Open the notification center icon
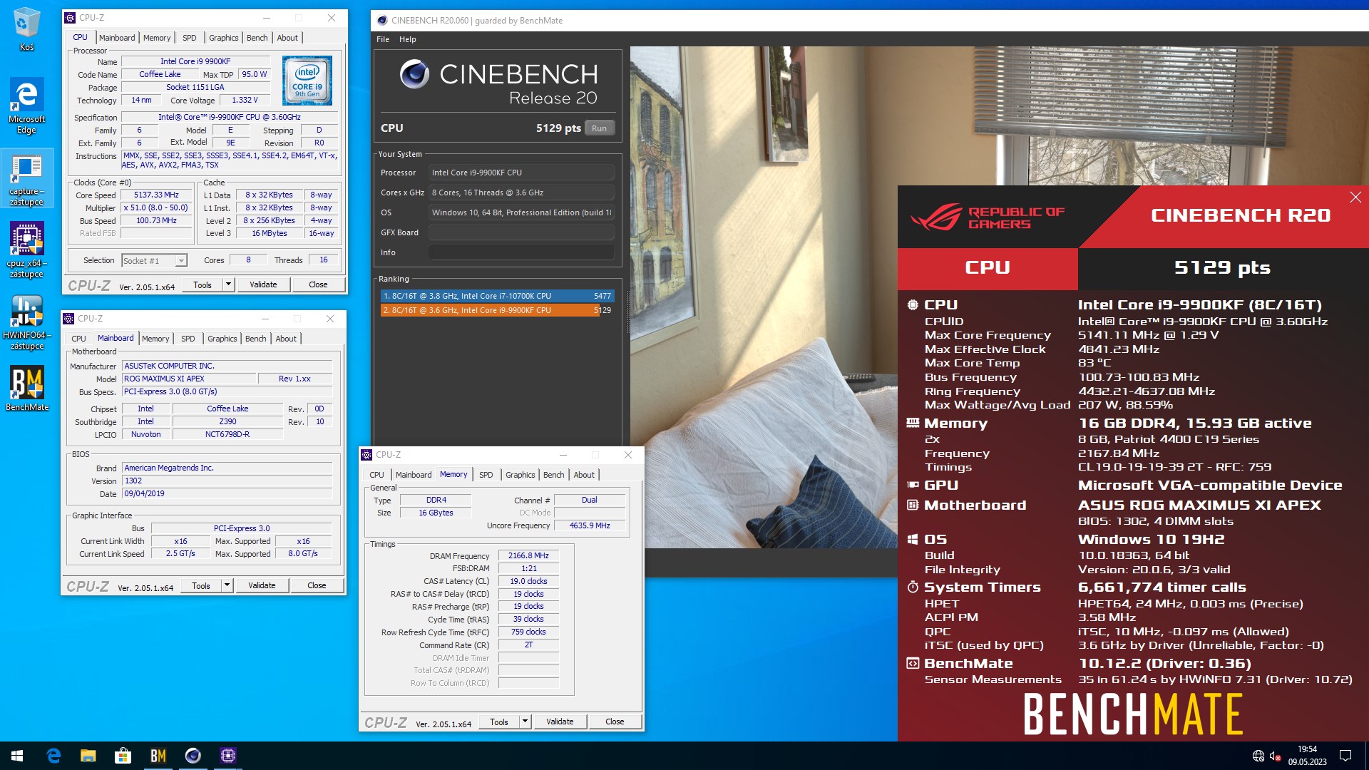1369x770 pixels. click(x=1345, y=756)
